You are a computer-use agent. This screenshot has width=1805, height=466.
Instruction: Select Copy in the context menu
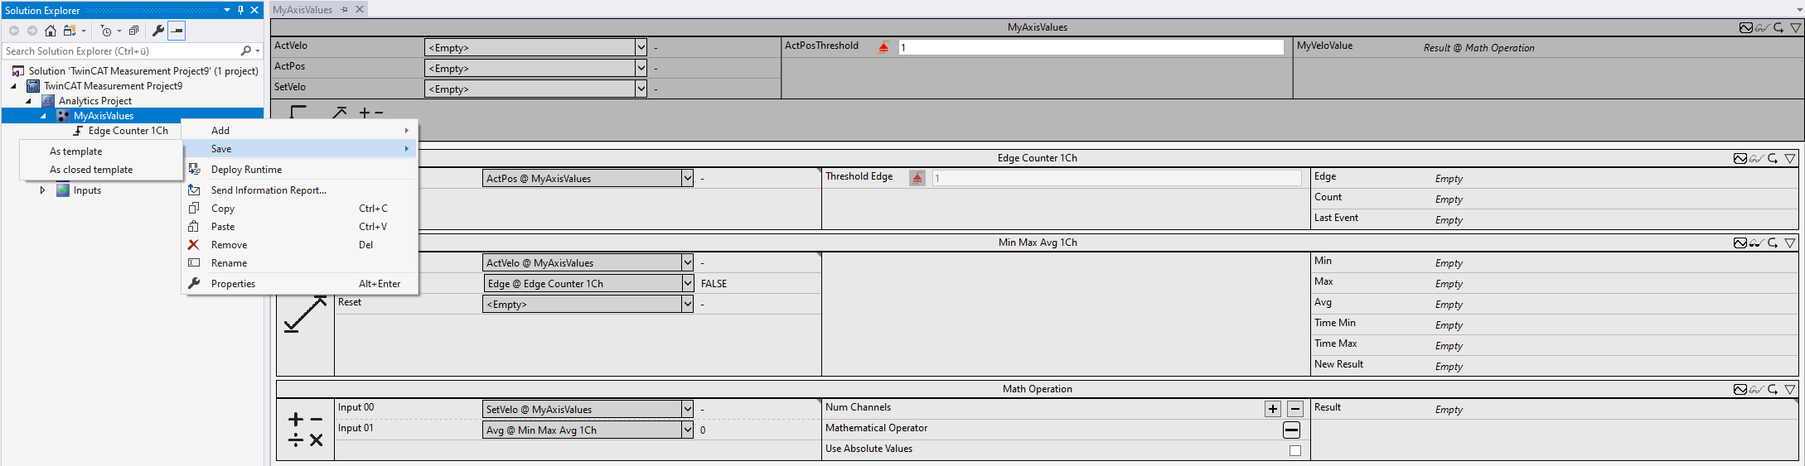[x=300, y=209]
